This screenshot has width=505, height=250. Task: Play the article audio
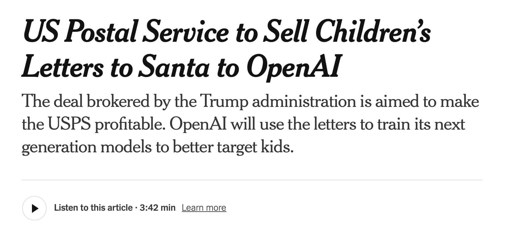[34, 208]
